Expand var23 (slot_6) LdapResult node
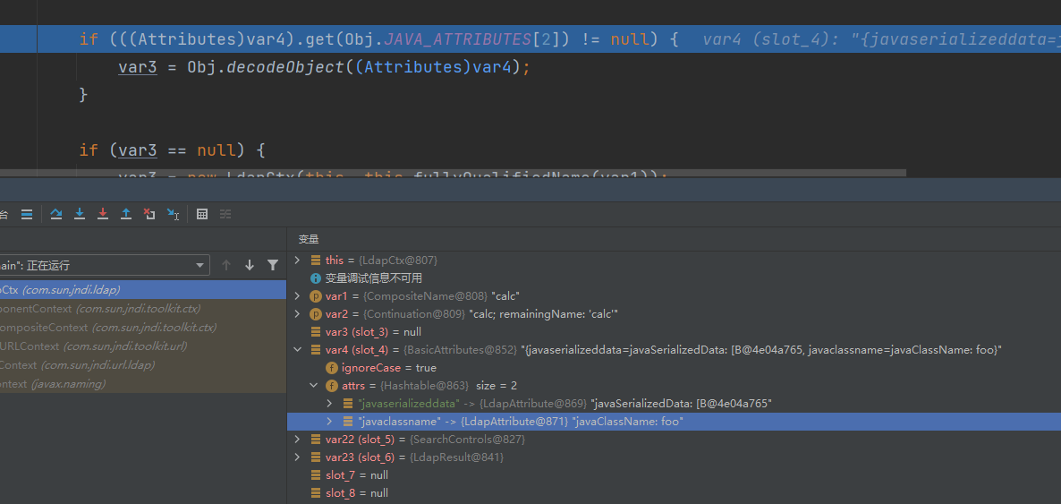The width and height of the screenshot is (1061, 504). coord(296,457)
